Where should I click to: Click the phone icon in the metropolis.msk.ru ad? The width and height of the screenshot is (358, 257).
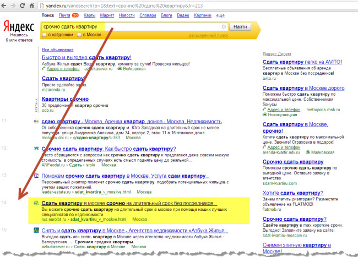[x=264, y=110]
